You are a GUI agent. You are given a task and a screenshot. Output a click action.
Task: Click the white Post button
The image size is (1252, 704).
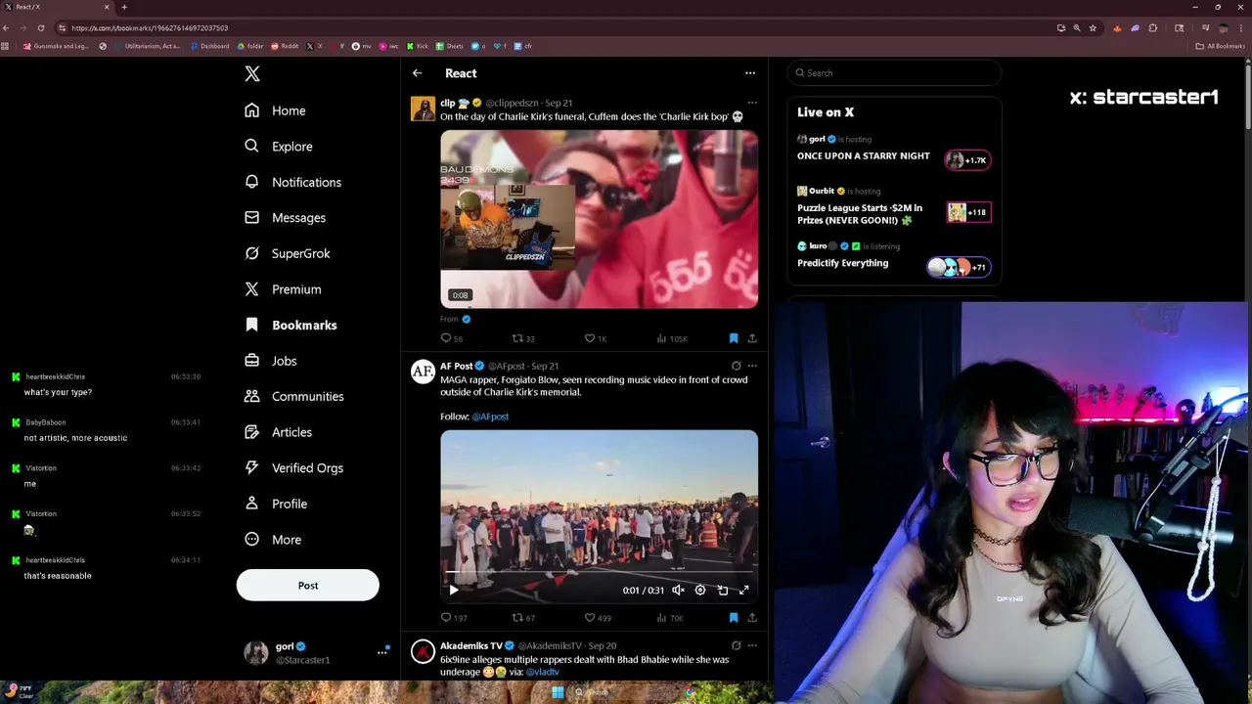pyautogui.click(x=307, y=585)
